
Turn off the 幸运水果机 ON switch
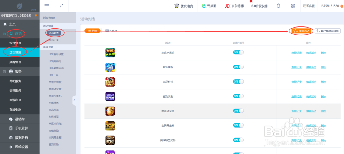click(238, 52)
